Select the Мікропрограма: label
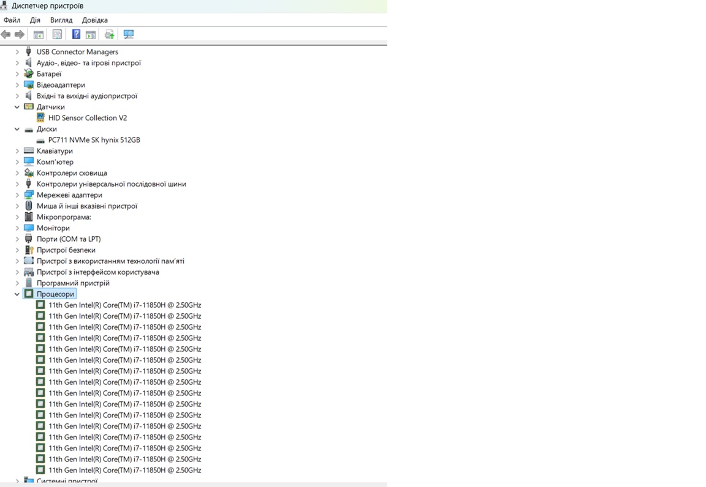The height and width of the screenshot is (487, 706). coord(64,217)
